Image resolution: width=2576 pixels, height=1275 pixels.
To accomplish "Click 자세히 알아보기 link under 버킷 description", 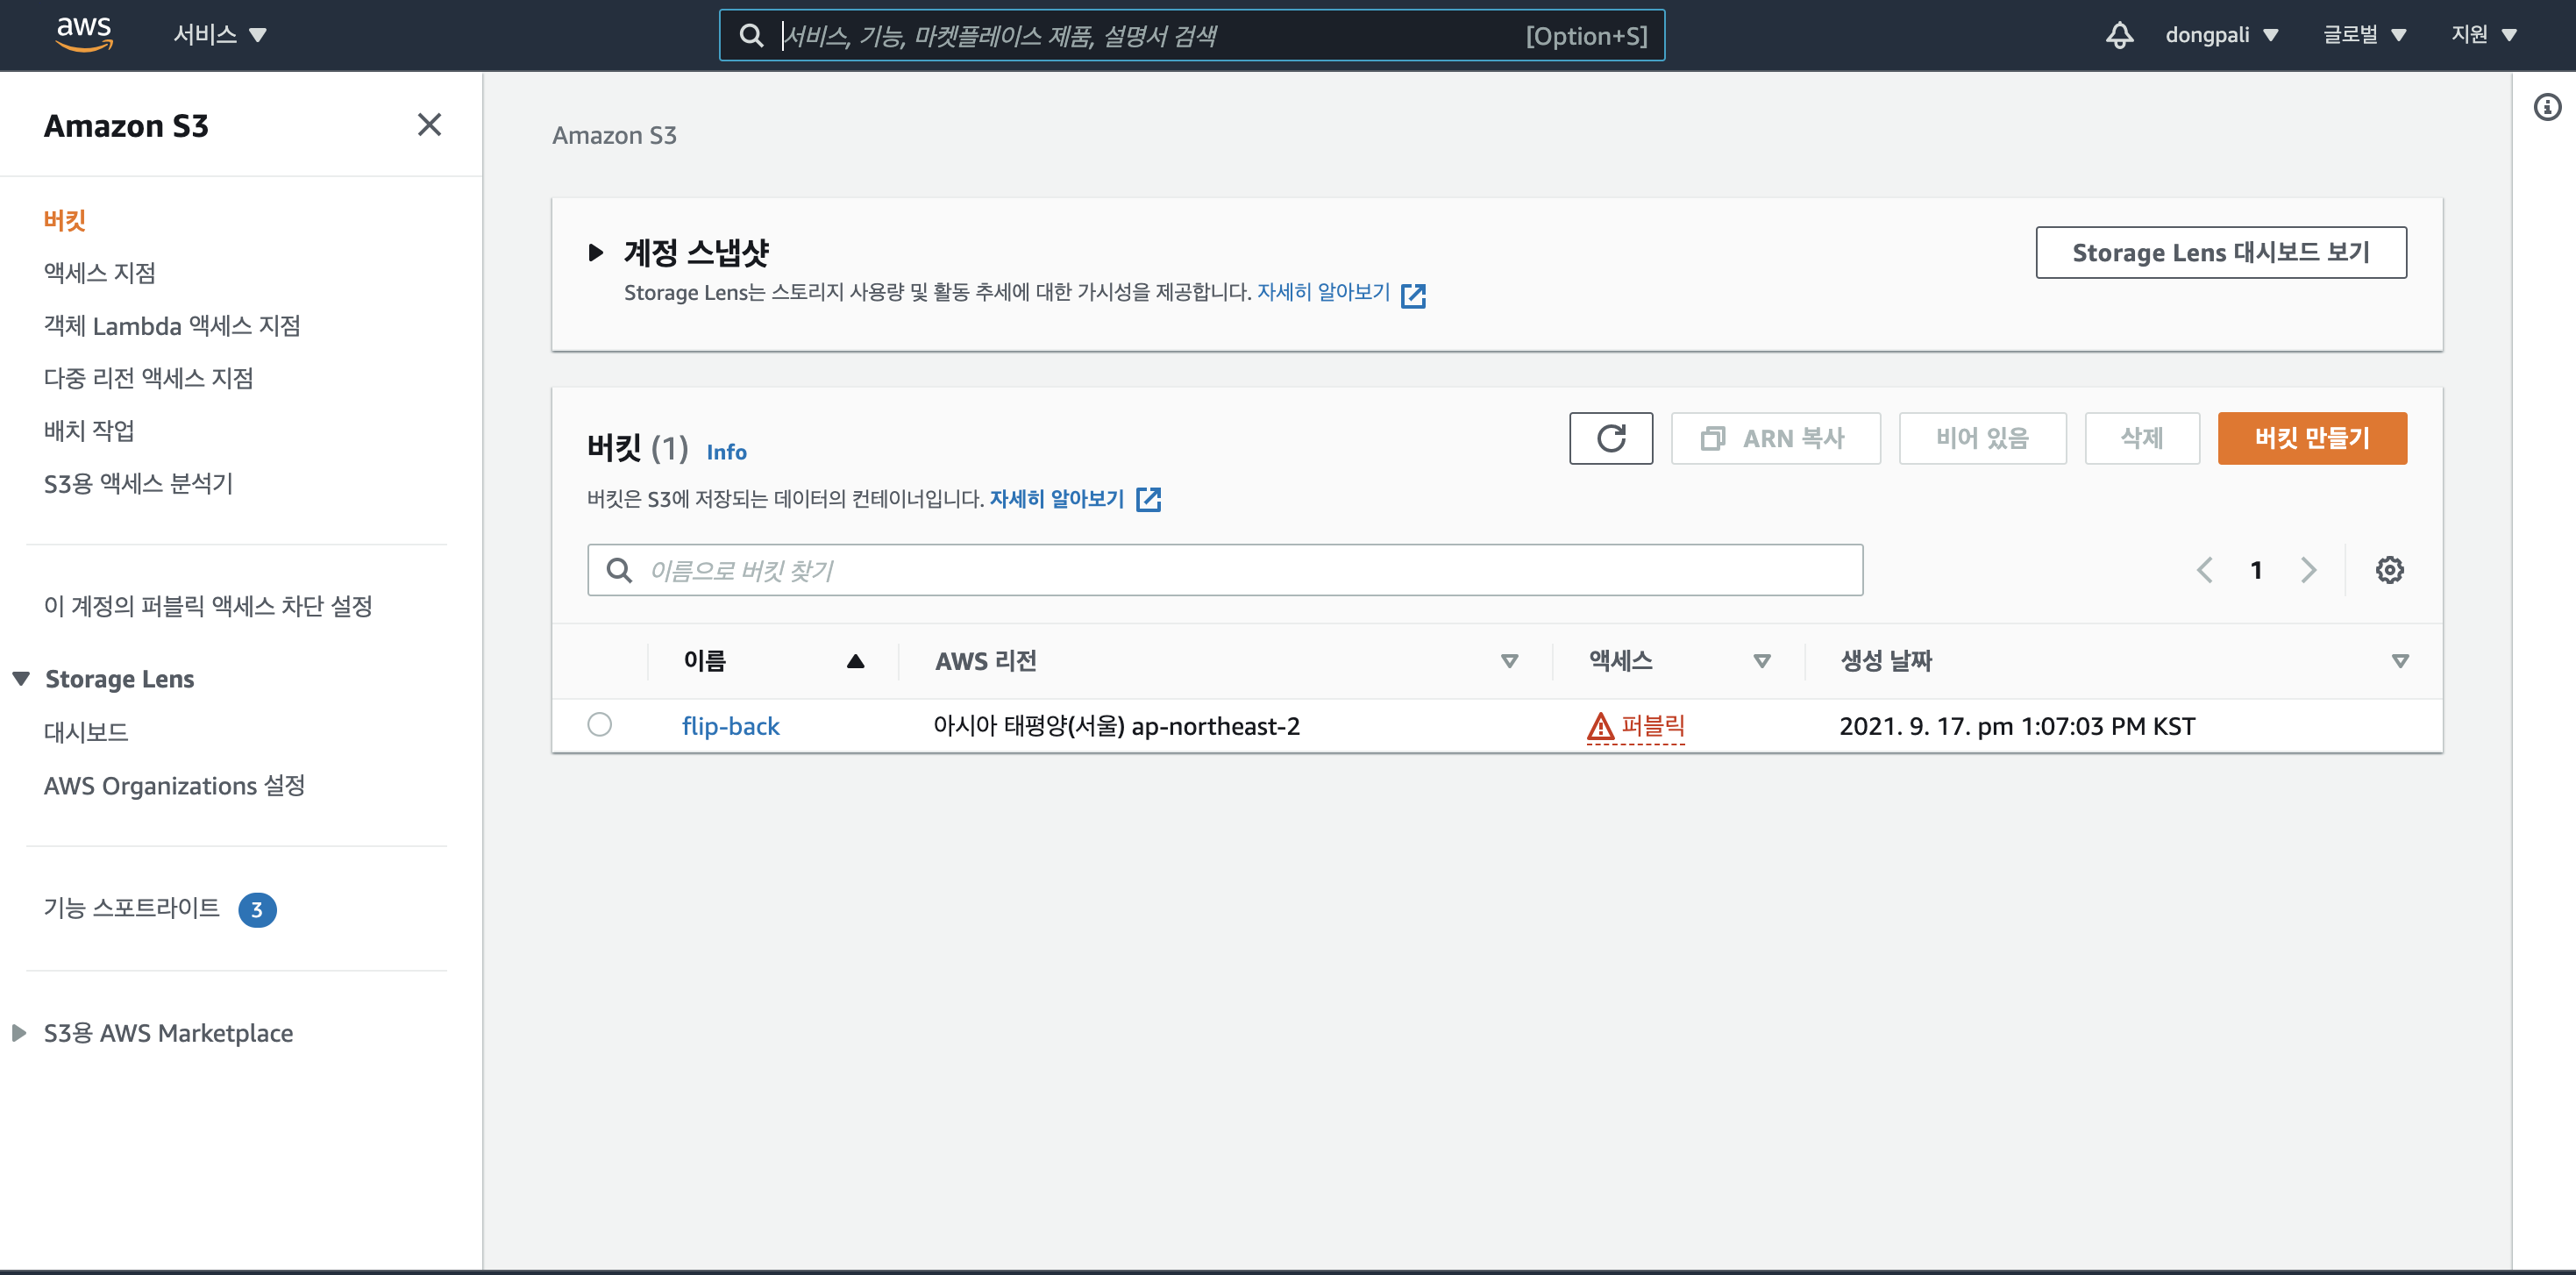I will coord(1056,498).
